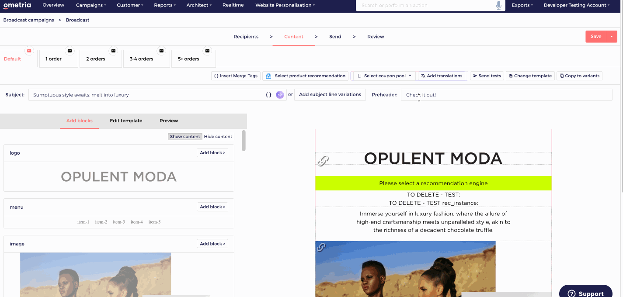This screenshot has width=623, height=297.
Task: Click the image block thumbnail in blocks panel
Action: [96, 275]
